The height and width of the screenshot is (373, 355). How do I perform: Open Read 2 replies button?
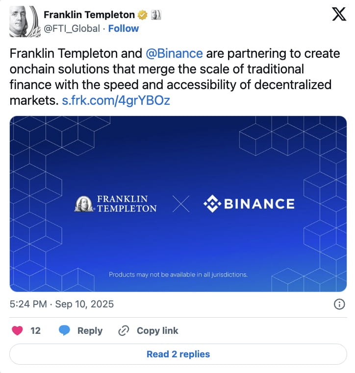tap(178, 354)
